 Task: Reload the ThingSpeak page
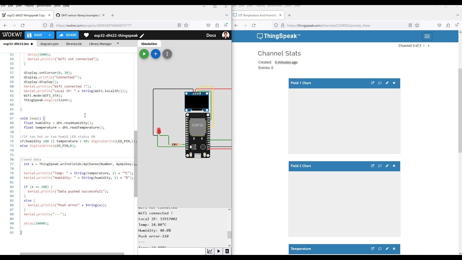pyautogui.click(x=254, y=25)
